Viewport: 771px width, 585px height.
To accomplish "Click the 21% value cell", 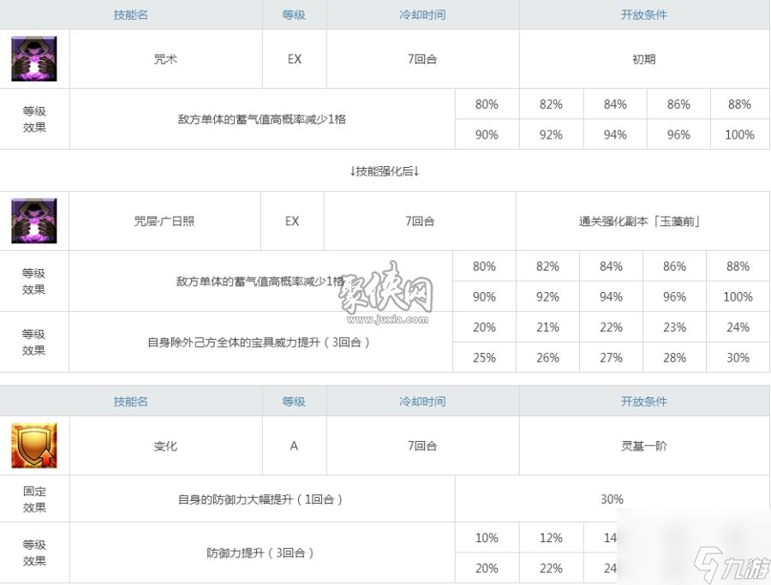I will tap(547, 327).
